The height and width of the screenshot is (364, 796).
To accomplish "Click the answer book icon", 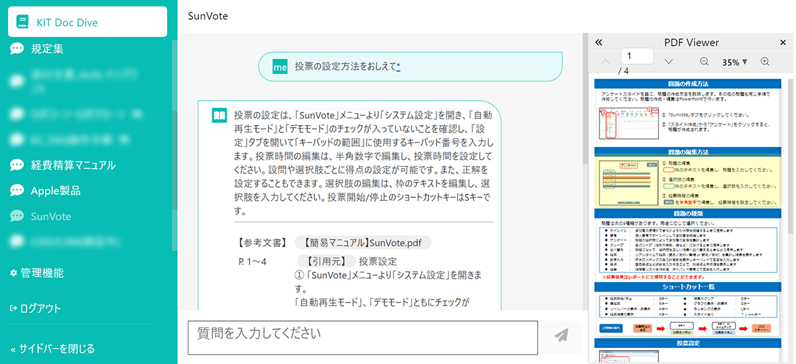I will pyautogui.click(x=220, y=114).
